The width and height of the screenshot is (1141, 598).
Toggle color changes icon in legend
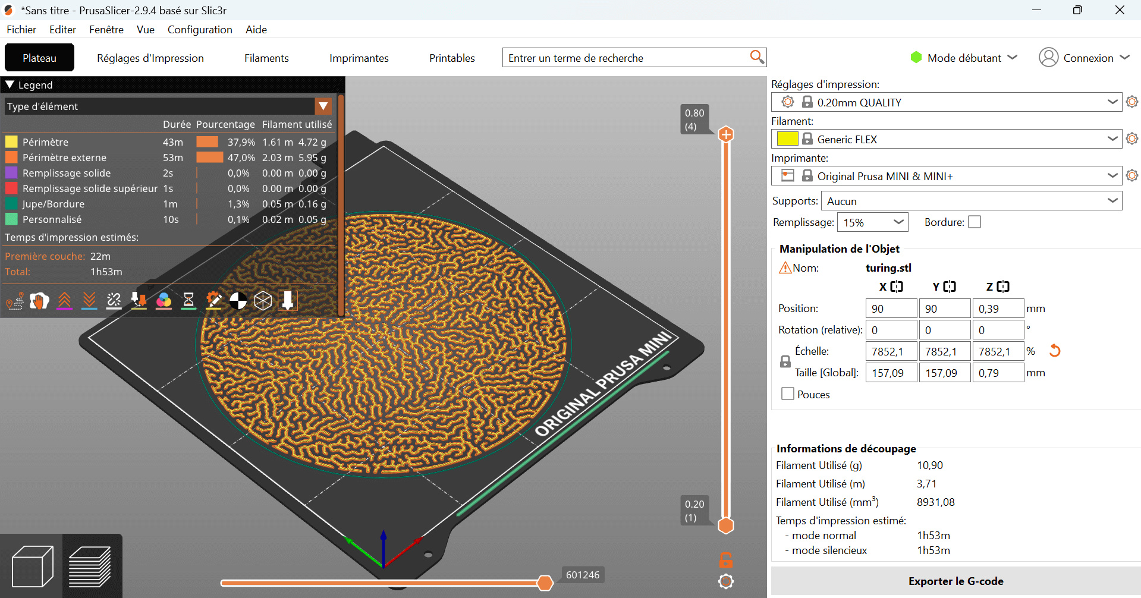pyautogui.click(x=164, y=301)
